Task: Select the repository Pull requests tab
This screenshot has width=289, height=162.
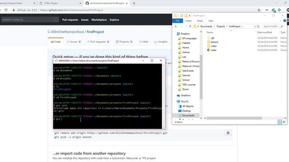Action: (98, 42)
